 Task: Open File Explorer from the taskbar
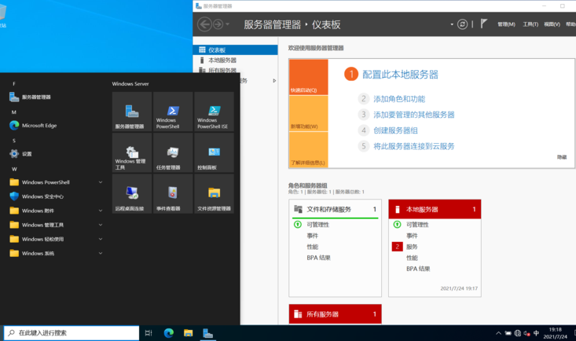[188, 333]
